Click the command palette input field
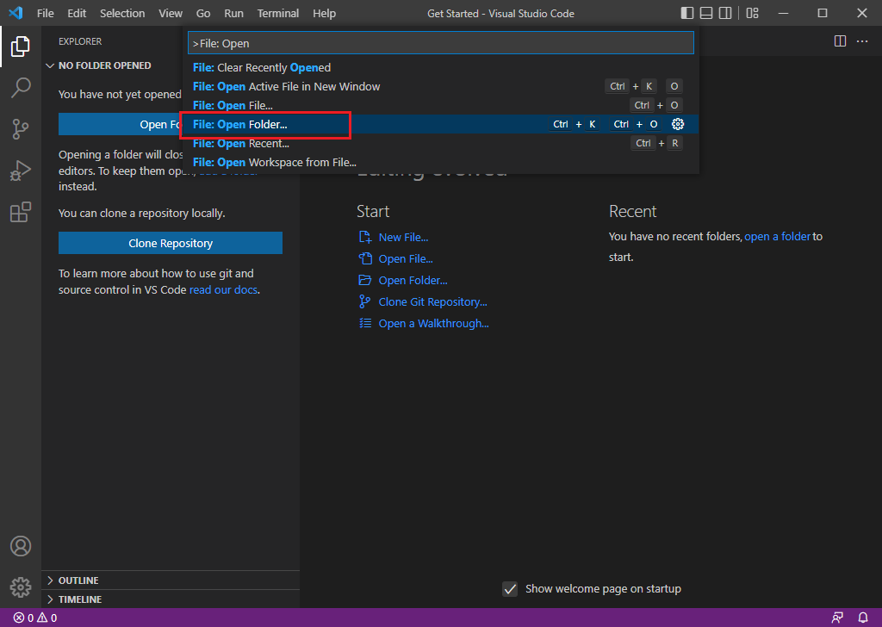Image resolution: width=882 pixels, height=627 pixels. 440,43
